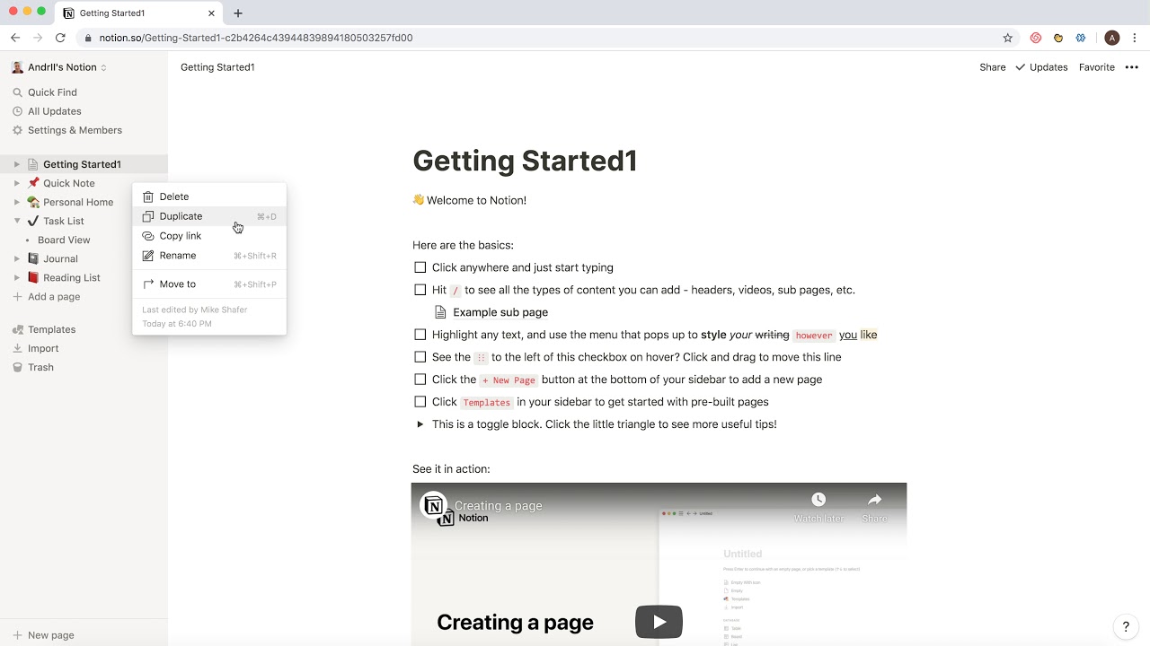
Task: Click the Example sub page document icon
Action: click(440, 312)
